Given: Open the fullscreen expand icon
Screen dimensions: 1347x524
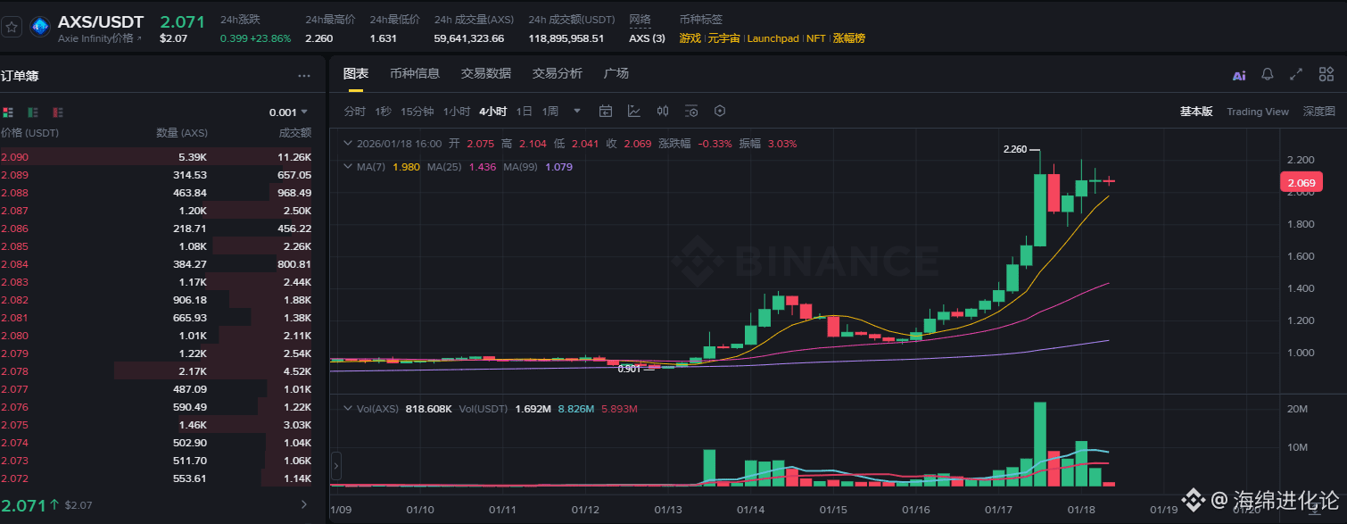Looking at the screenshot, I should tap(1296, 75).
